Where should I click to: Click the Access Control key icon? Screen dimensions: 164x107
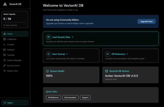(x=4, y=66)
